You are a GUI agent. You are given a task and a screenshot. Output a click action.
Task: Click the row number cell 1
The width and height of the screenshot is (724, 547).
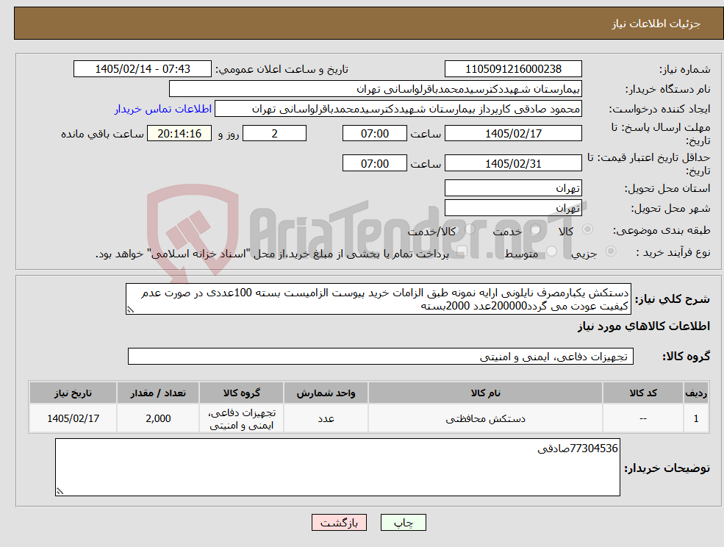(x=696, y=418)
